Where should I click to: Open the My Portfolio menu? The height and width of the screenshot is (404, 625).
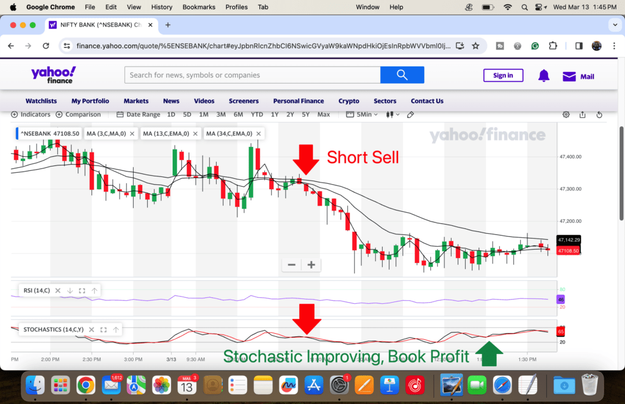90,101
